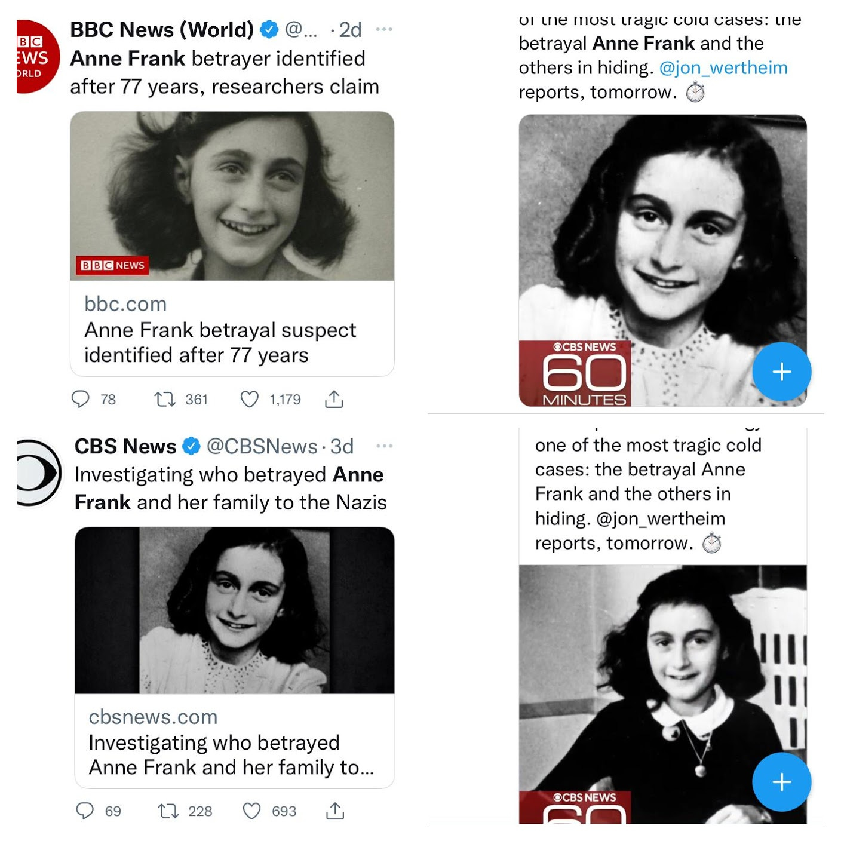Share the BBC News tweet
The height and width of the screenshot is (841, 841).
[334, 399]
